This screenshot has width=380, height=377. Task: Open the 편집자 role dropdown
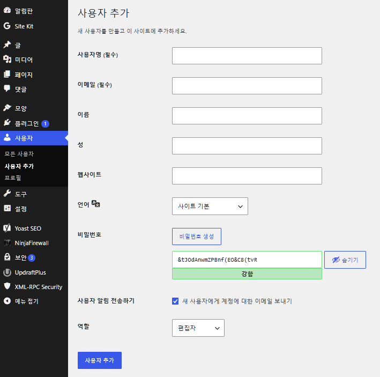[198, 328]
